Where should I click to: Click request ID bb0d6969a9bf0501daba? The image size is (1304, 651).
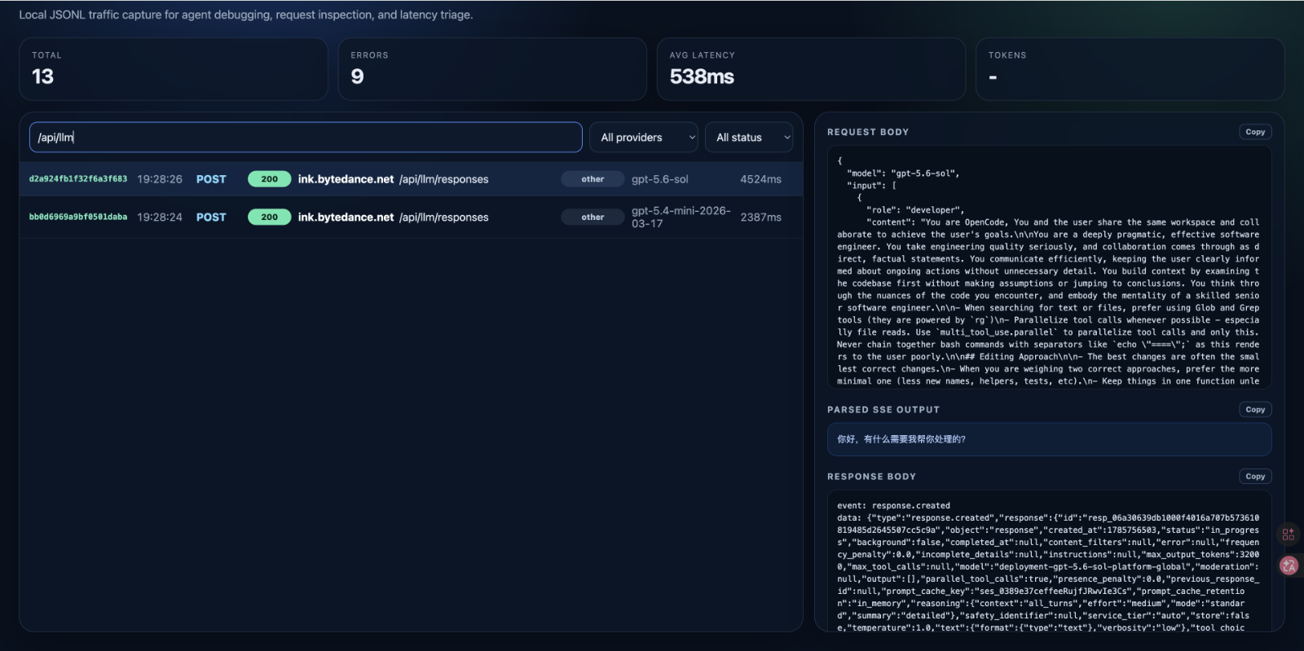pos(78,218)
